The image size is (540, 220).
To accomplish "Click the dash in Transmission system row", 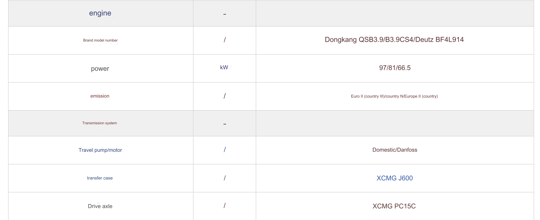I will point(224,124).
